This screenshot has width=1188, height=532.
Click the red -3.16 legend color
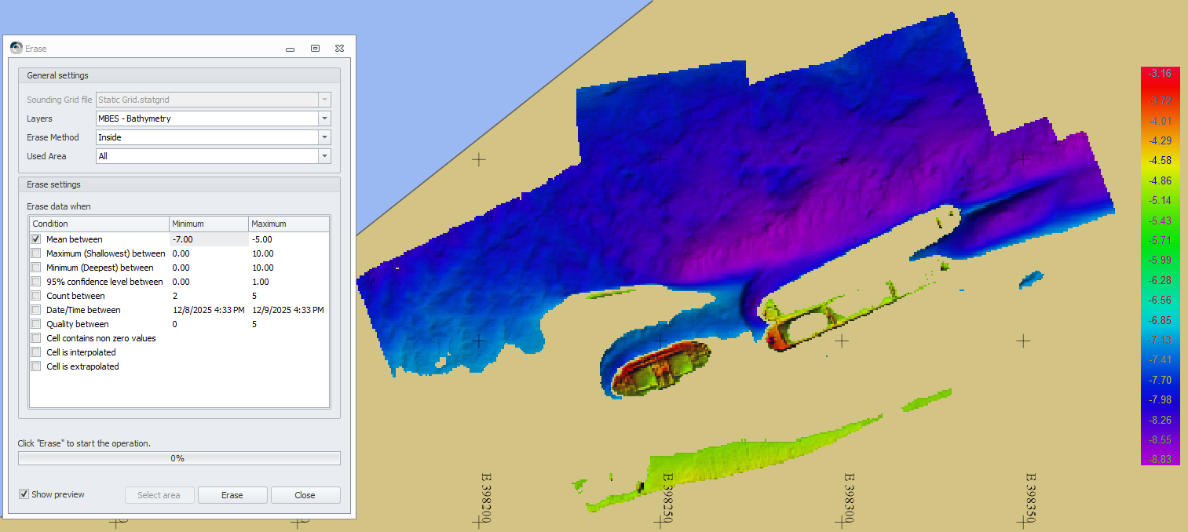(1160, 73)
